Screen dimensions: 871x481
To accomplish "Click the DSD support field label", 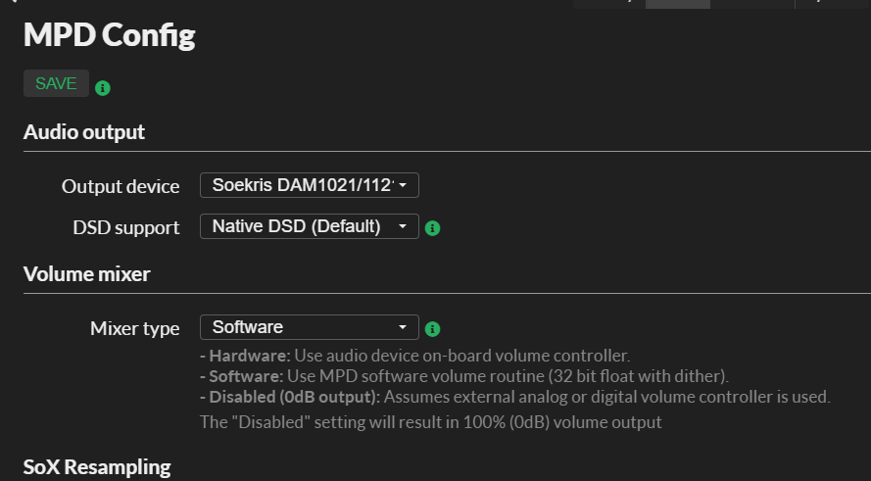I will pos(126,227).
